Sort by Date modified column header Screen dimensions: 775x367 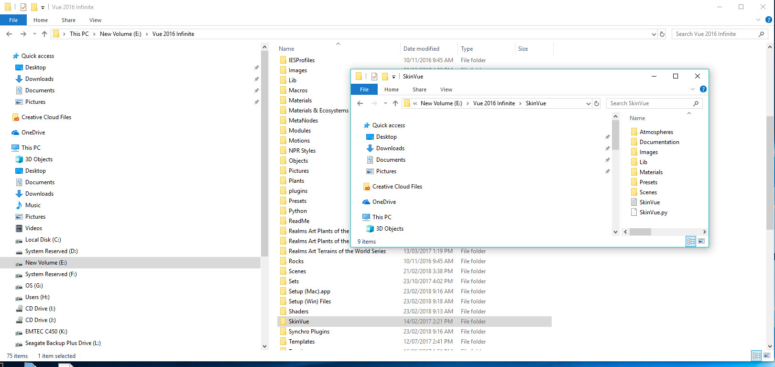(x=421, y=49)
